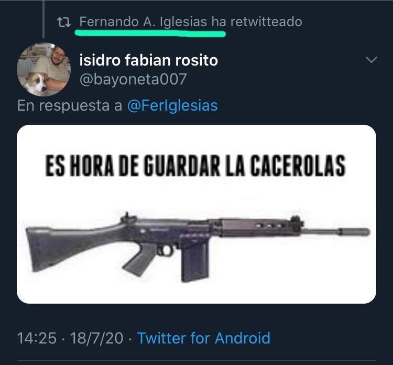Click the 18/7/20 date
Image resolution: width=393 pixels, height=365 pixels.
coord(97,338)
